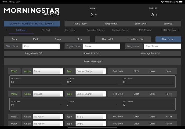Open Msg 4 Type dropdown

pyautogui.click(x=90, y=124)
